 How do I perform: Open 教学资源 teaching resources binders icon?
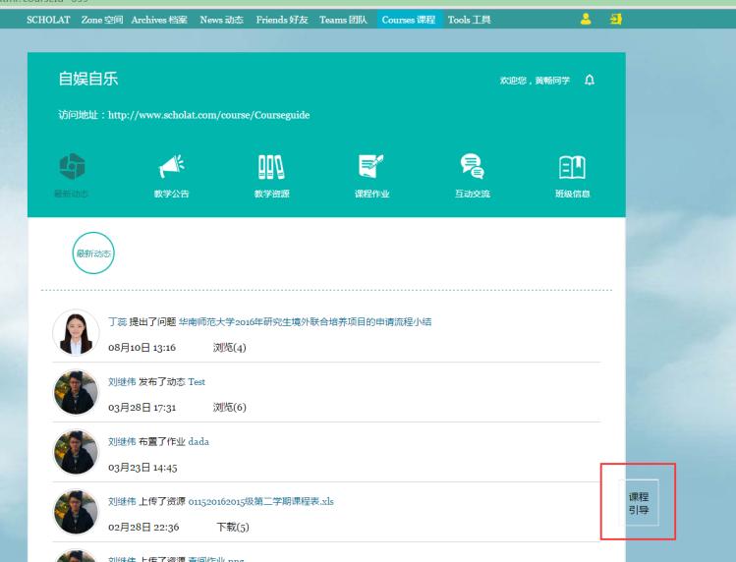click(x=271, y=166)
